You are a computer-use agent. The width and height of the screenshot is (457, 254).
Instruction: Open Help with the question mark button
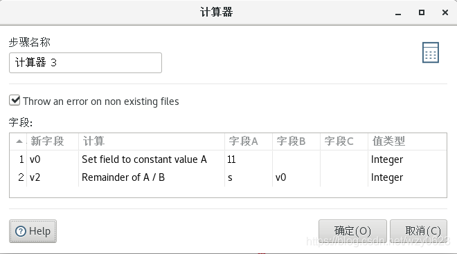[33, 231]
